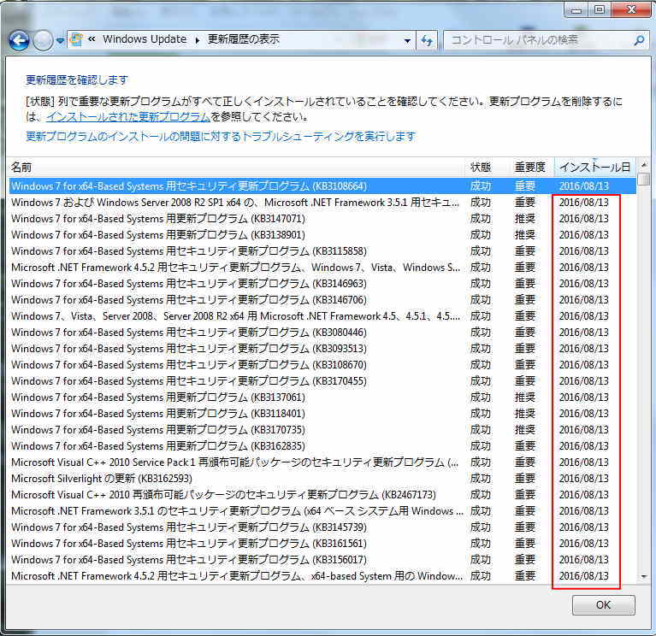Select the KB3170455 security update row
The height and width of the screenshot is (636, 656).
(x=322, y=381)
